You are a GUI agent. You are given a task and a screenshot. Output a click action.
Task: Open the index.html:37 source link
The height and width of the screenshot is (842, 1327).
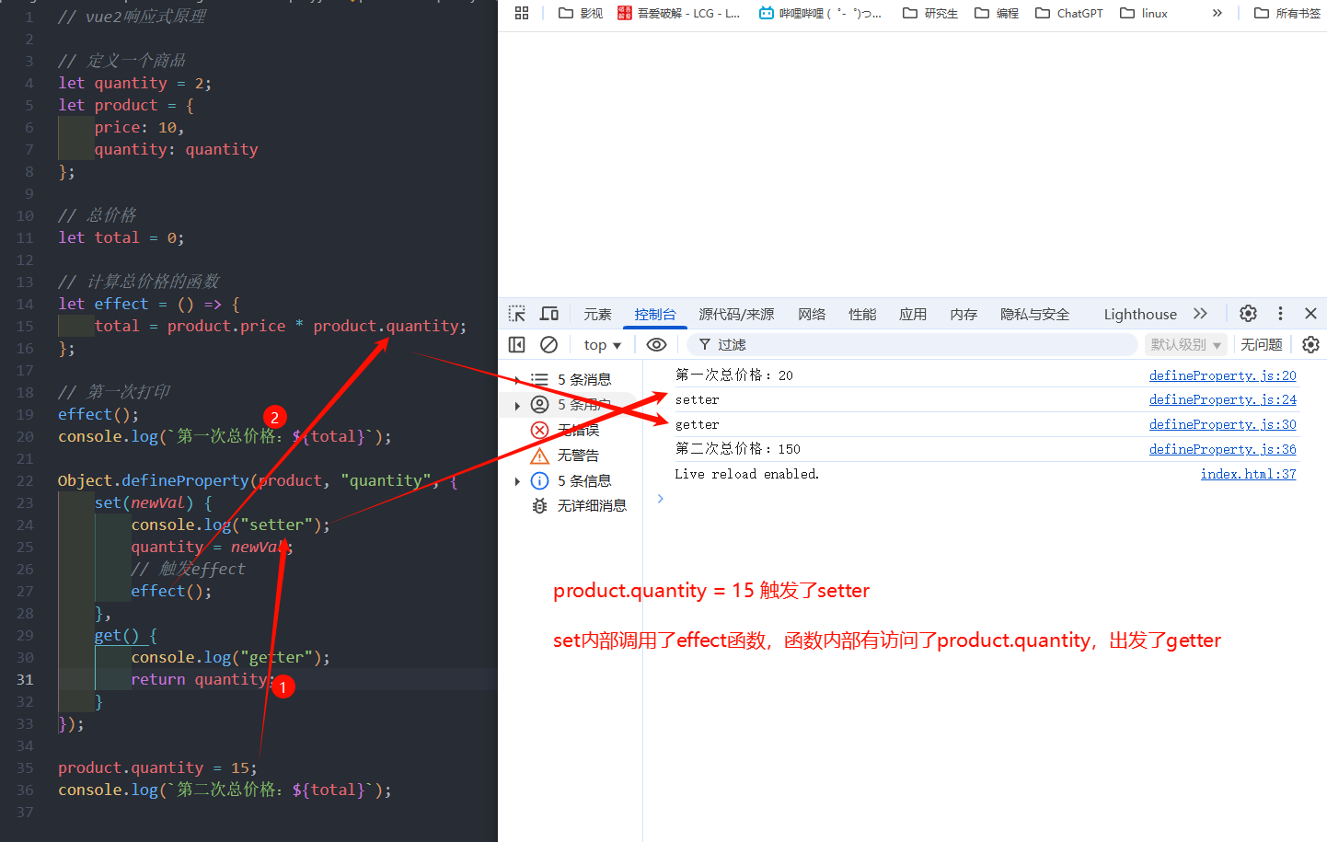click(1248, 474)
